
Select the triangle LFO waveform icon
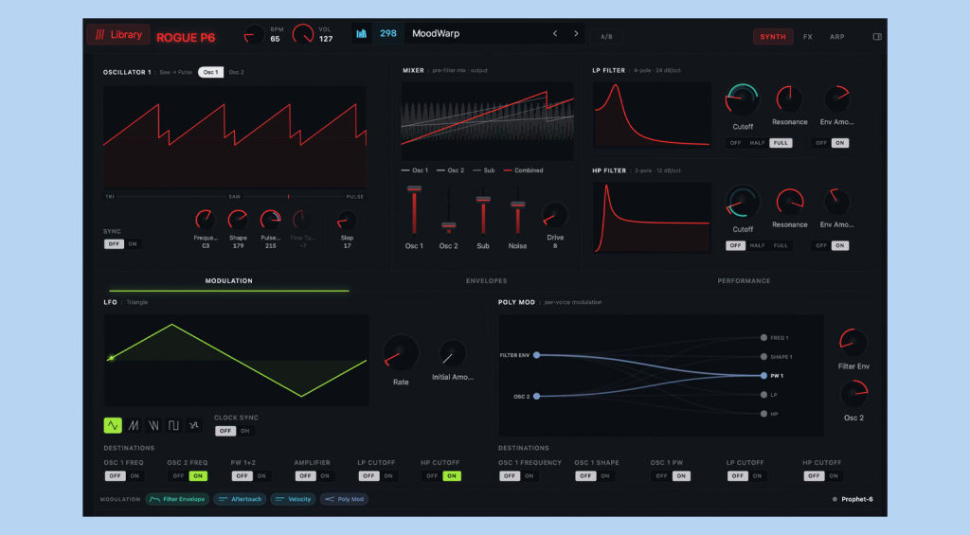coord(113,425)
